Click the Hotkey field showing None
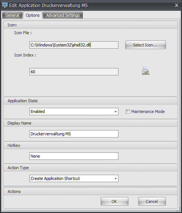 coord(74,156)
